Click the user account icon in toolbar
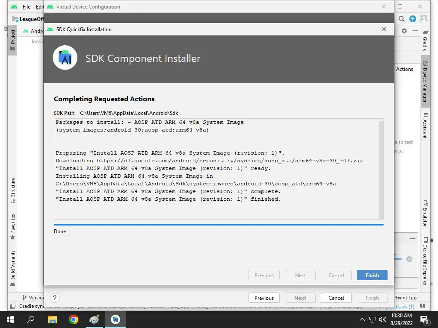This screenshot has width=438, height=328. pos(424,19)
